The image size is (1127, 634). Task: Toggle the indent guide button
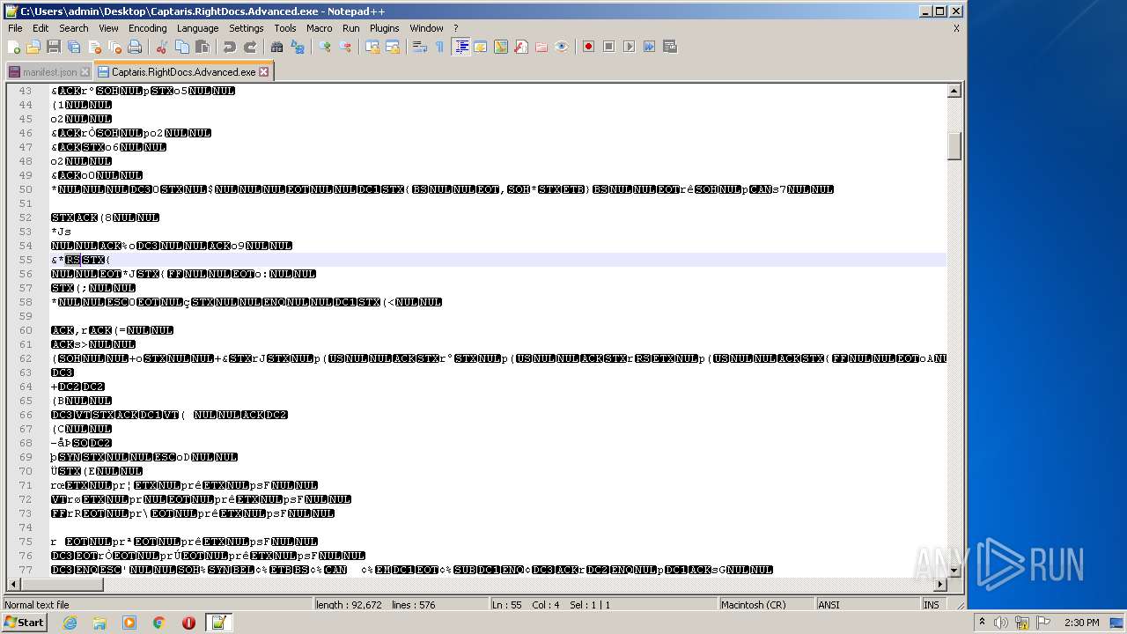(x=460, y=47)
